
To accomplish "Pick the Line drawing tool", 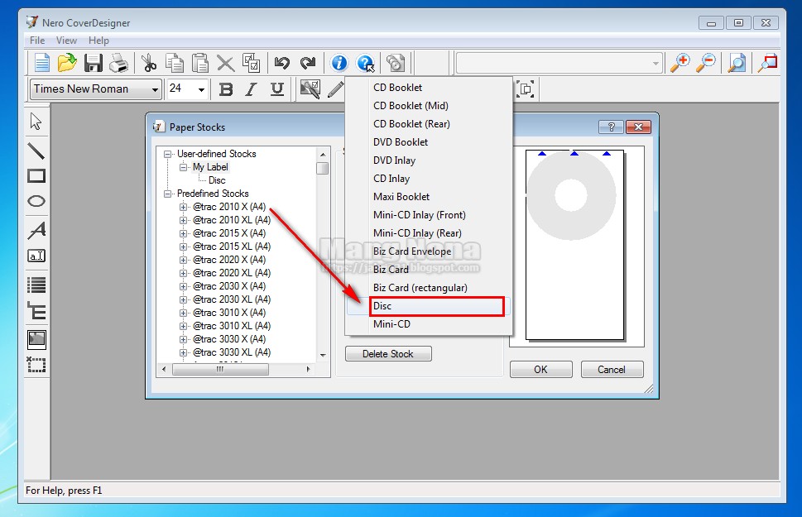I will [36, 151].
